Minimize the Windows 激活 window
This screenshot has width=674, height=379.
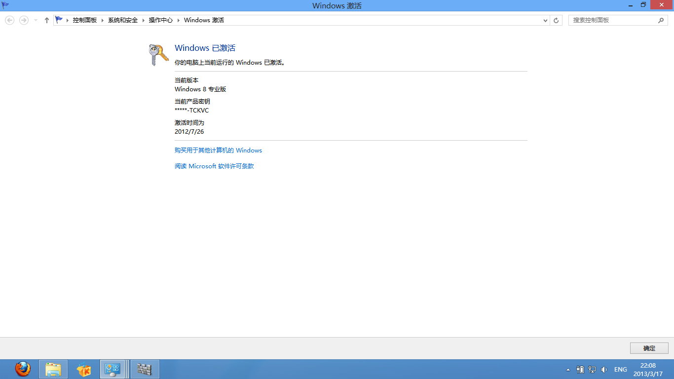click(631, 5)
